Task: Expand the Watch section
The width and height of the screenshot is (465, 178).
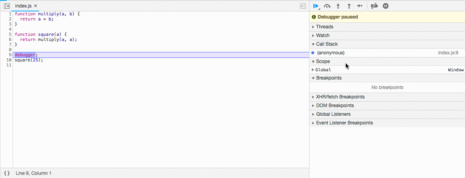Action: (322, 35)
